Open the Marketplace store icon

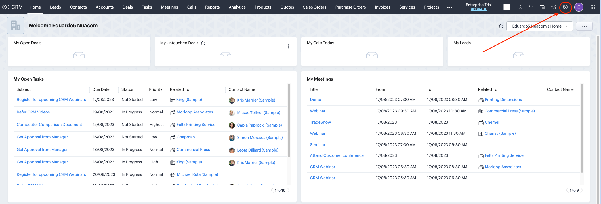click(x=554, y=7)
